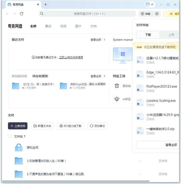Open the AI听记 microphone icon
This screenshot has height=184, width=181.
(x=117, y=99)
